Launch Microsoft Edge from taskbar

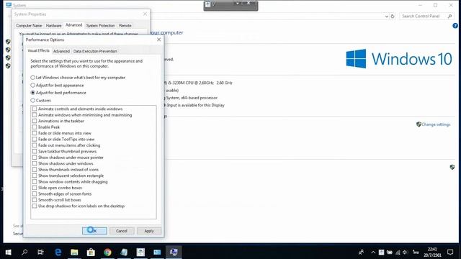[x=58, y=252]
